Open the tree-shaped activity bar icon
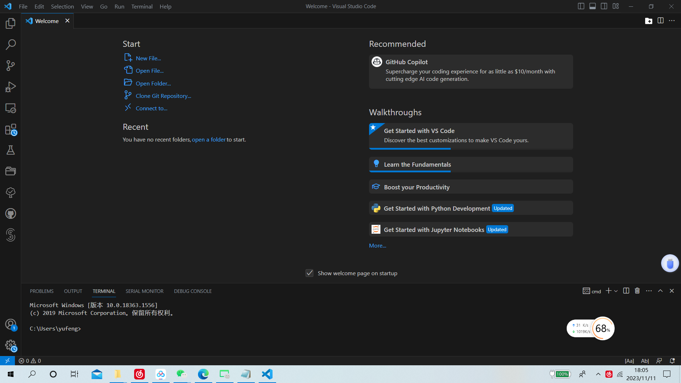The image size is (681, 383). pyautogui.click(x=11, y=193)
